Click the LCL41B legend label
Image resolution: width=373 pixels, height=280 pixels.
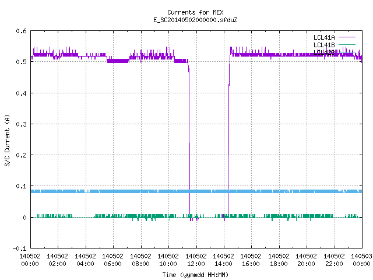pyautogui.click(x=324, y=45)
